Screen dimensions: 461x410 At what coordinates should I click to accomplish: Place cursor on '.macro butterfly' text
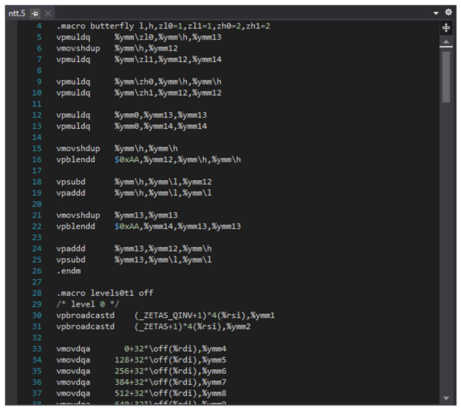(x=95, y=26)
